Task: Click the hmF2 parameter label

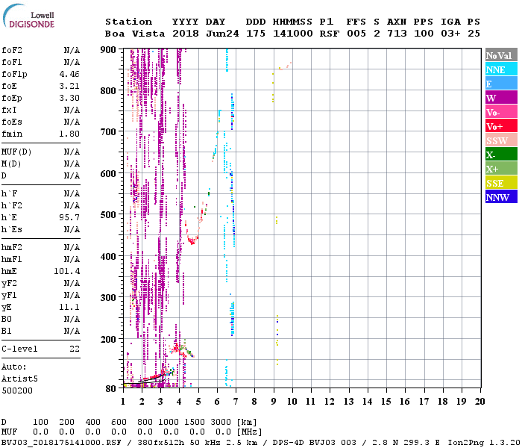Action: [x=12, y=247]
